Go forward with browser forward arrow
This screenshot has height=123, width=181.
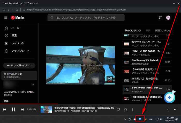(12, 10)
